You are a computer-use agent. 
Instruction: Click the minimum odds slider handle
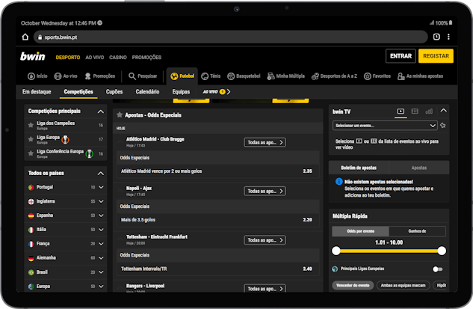click(x=336, y=251)
